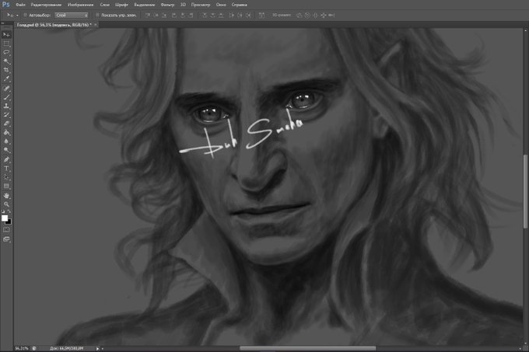Align top edges in options bar
This screenshot has height=352, width=529.
tap(148, 16)
